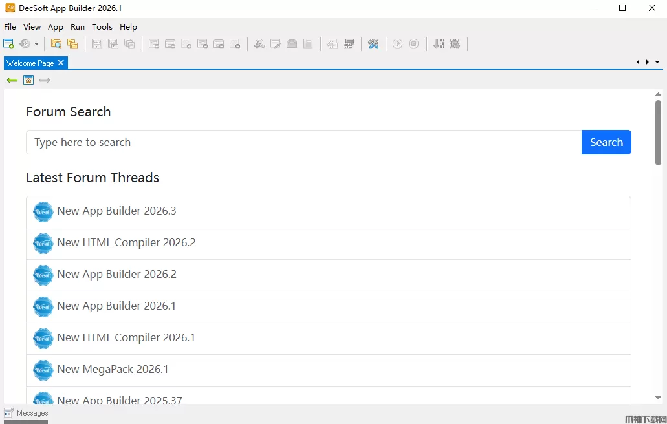Click the dotted frame add icon with plus
This screenshot has height=424, width=667.
(186, 43)
